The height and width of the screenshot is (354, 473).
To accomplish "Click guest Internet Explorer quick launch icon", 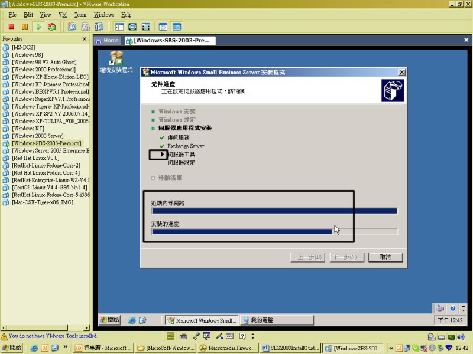I will point(132,320).
